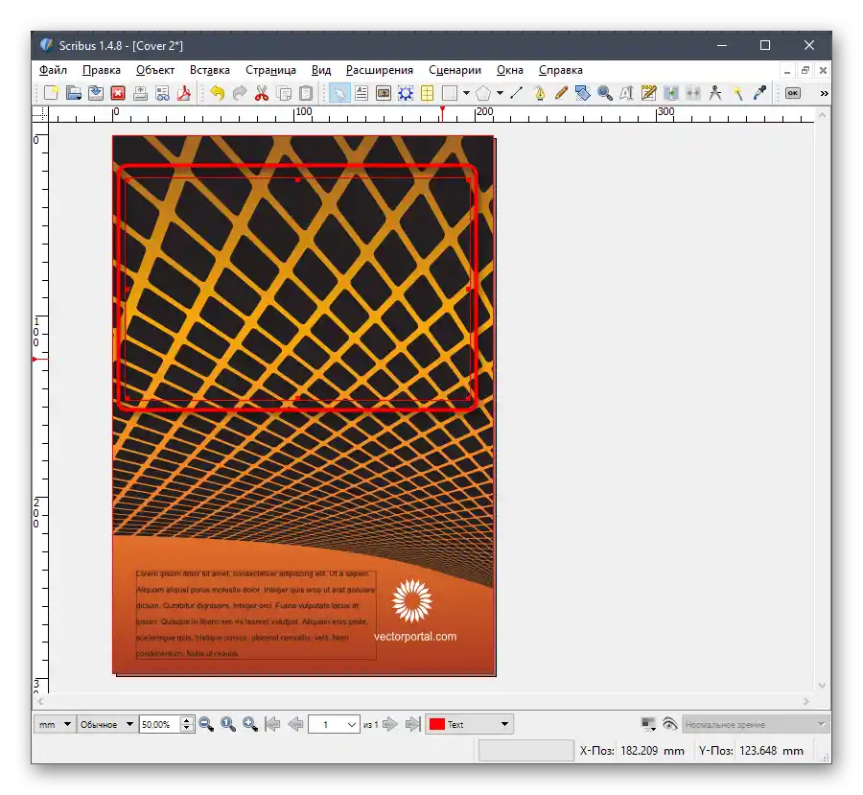The width and height of the screenshot is (863, 795).
Task: Select the Image Frame tool
Action: [384, 93]
